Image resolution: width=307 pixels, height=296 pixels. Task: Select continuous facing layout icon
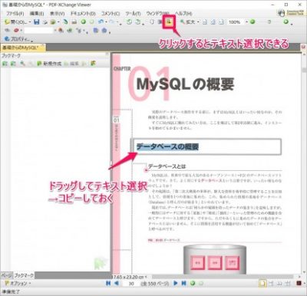[288, 284]
